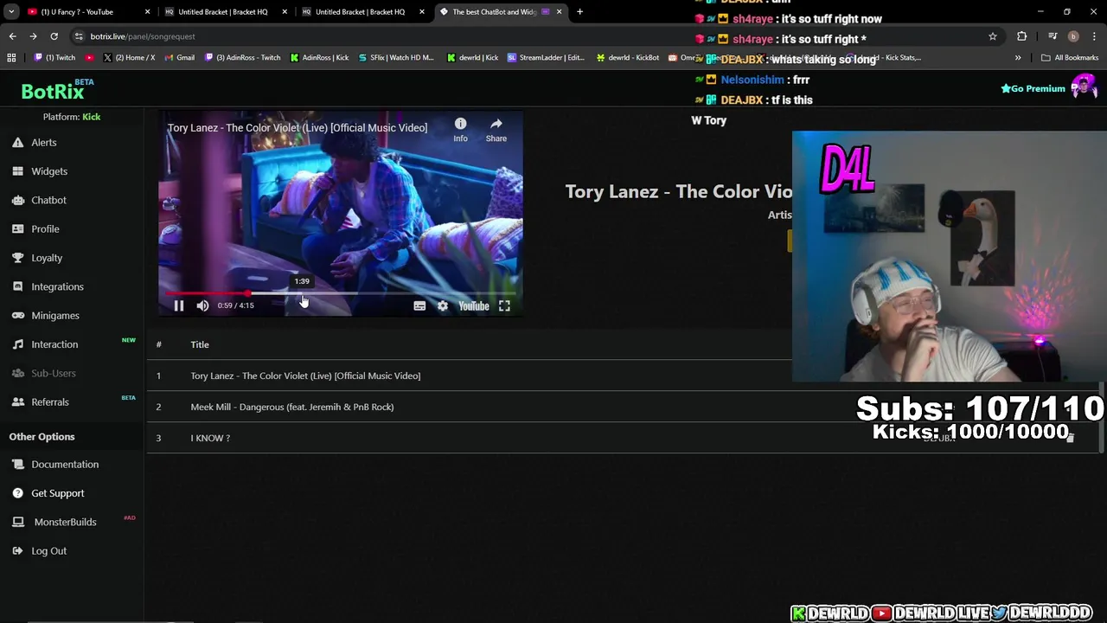This screenshot has height=623, width=1107.
Task: Click the Widgets grid icon
Action: click(17, 171)
